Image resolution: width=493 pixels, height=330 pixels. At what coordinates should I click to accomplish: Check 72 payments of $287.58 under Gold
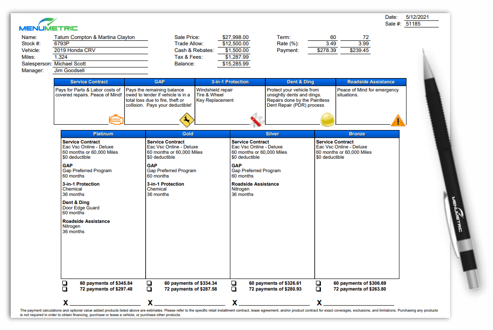149,289
